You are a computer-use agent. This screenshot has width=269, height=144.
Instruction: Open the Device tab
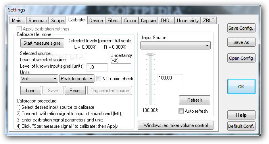pos(96,21)
